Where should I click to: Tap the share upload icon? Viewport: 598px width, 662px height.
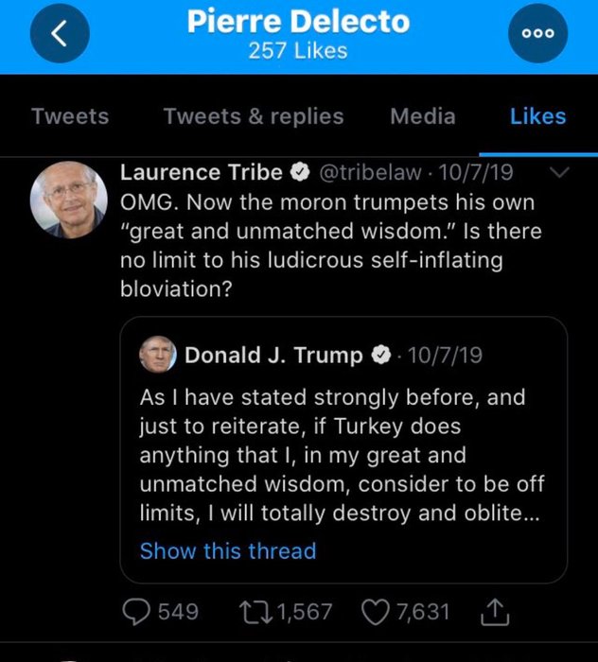click(x=495, y=613)
